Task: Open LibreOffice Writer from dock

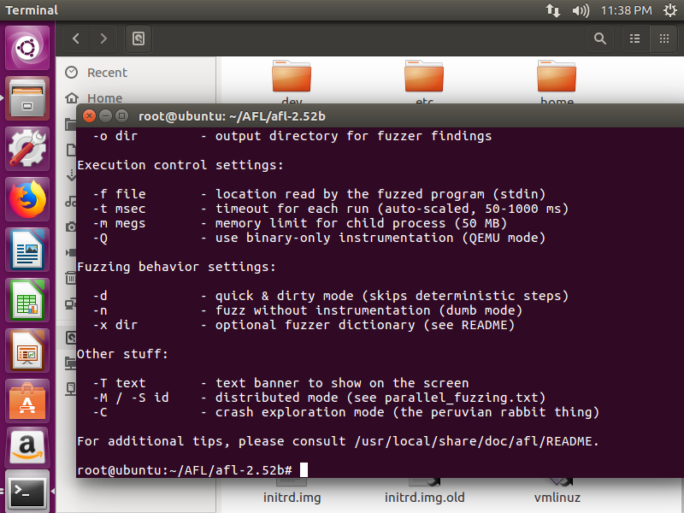Action: click(27, 250)
